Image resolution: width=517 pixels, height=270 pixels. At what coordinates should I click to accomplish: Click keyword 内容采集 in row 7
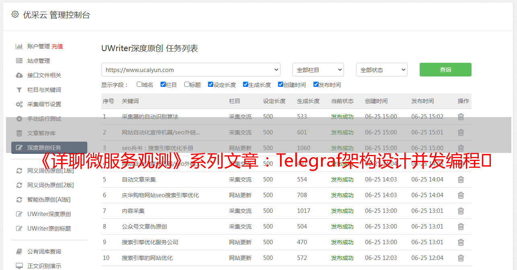(133, 211)
